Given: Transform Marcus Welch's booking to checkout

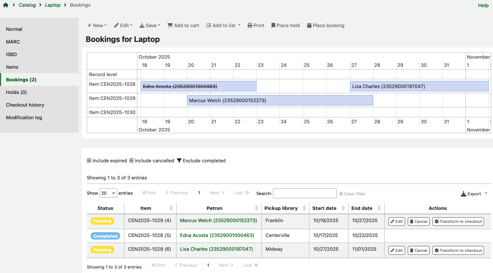Looking at the screenshot, I should (458, 221).
